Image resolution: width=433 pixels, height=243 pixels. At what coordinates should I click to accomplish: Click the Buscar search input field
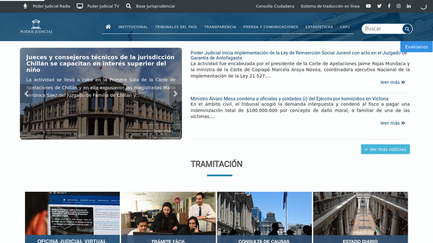tap(382, 28)
